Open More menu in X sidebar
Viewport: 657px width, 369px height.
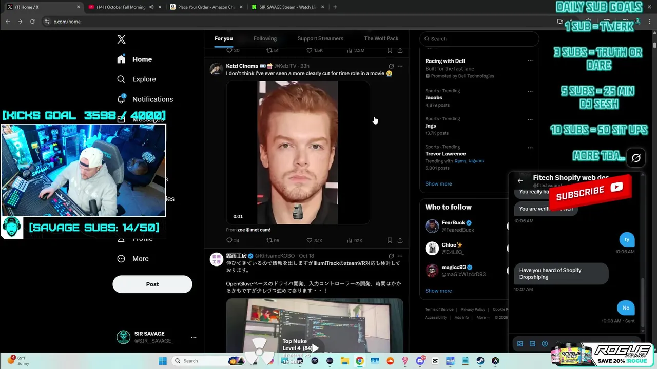pyautogui.click(x=133, y=259)
